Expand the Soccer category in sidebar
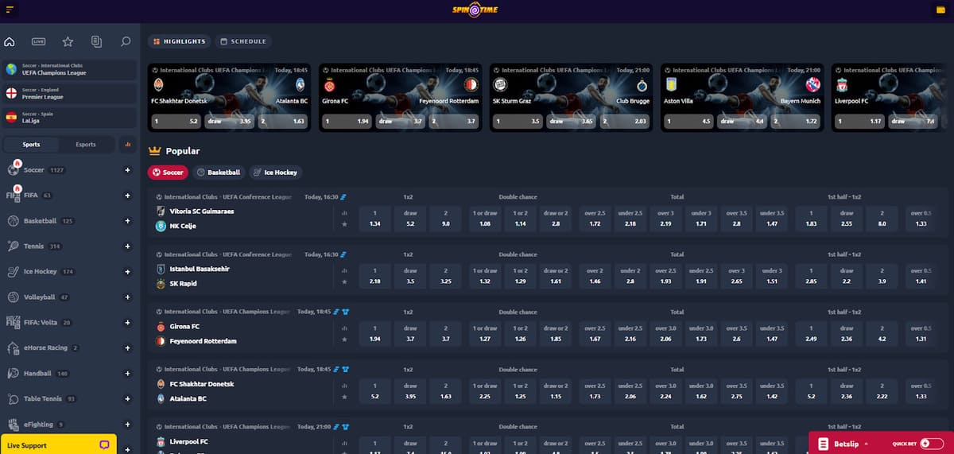 [x=127, y=170]
